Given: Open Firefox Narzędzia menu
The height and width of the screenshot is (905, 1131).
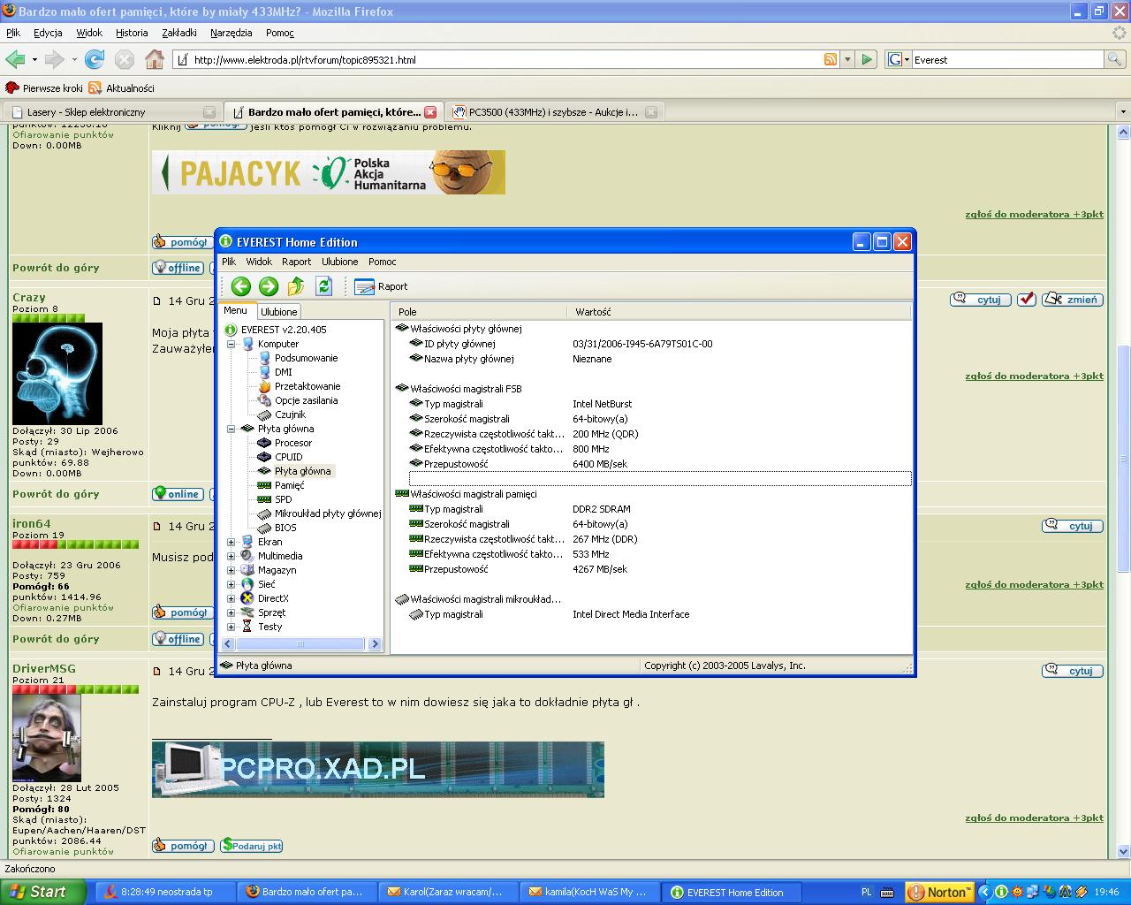Looking at the screenshot, I should click(x=232, y=33).
